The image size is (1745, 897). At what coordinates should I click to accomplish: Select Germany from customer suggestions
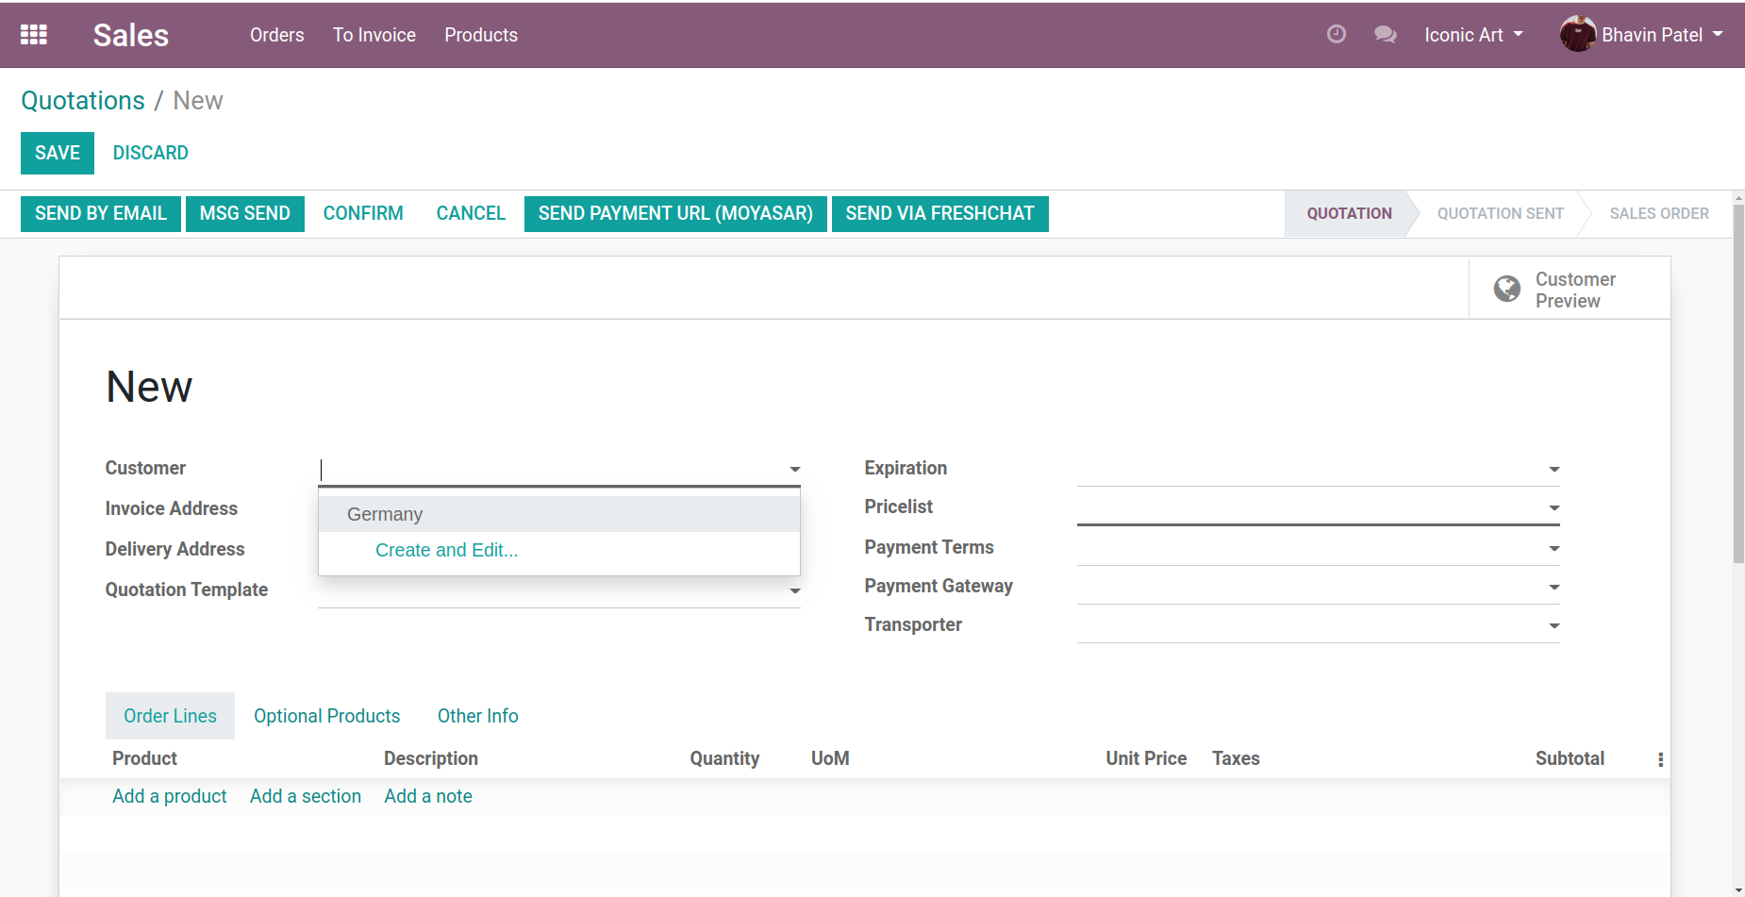(559, 514)
